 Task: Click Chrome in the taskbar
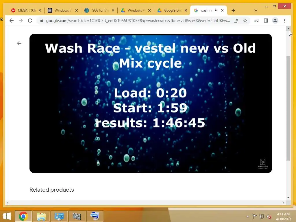click(23, 216)
